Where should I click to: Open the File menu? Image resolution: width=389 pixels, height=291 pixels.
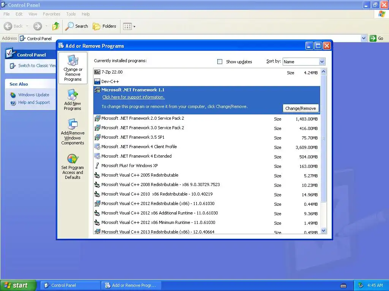[x=6, y=14]
